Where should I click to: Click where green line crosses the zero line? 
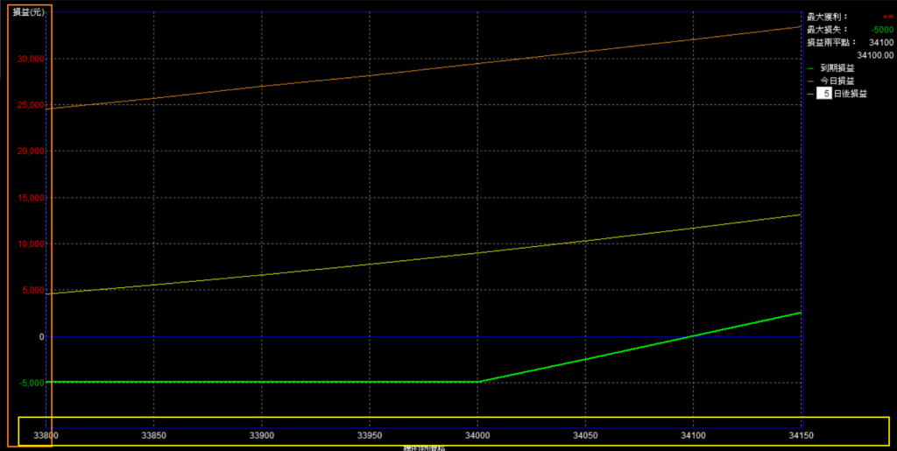pyautogui.click(x=693, y=336)
